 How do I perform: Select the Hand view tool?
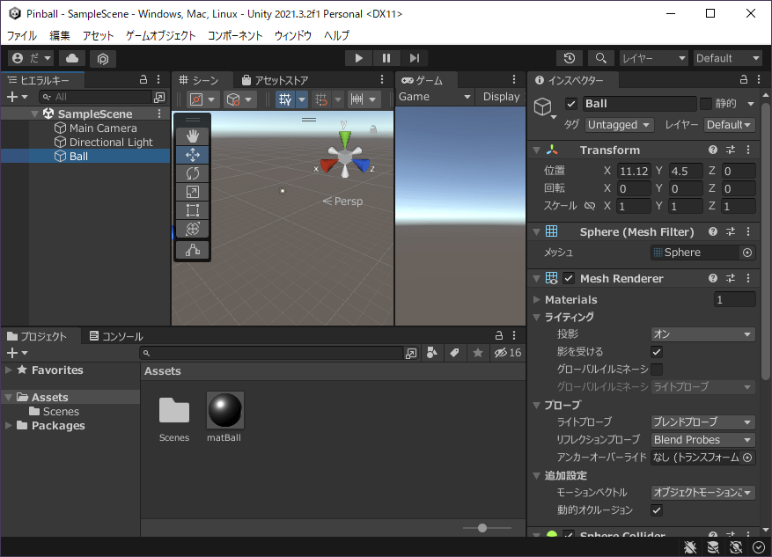193,136
